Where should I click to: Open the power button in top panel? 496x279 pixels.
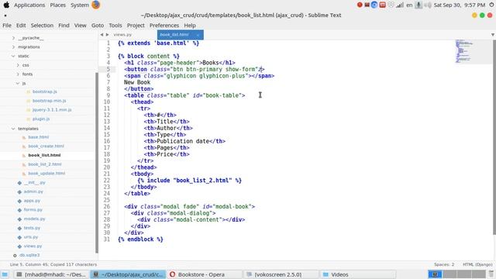pyautogui.click(x=492, y=5)
